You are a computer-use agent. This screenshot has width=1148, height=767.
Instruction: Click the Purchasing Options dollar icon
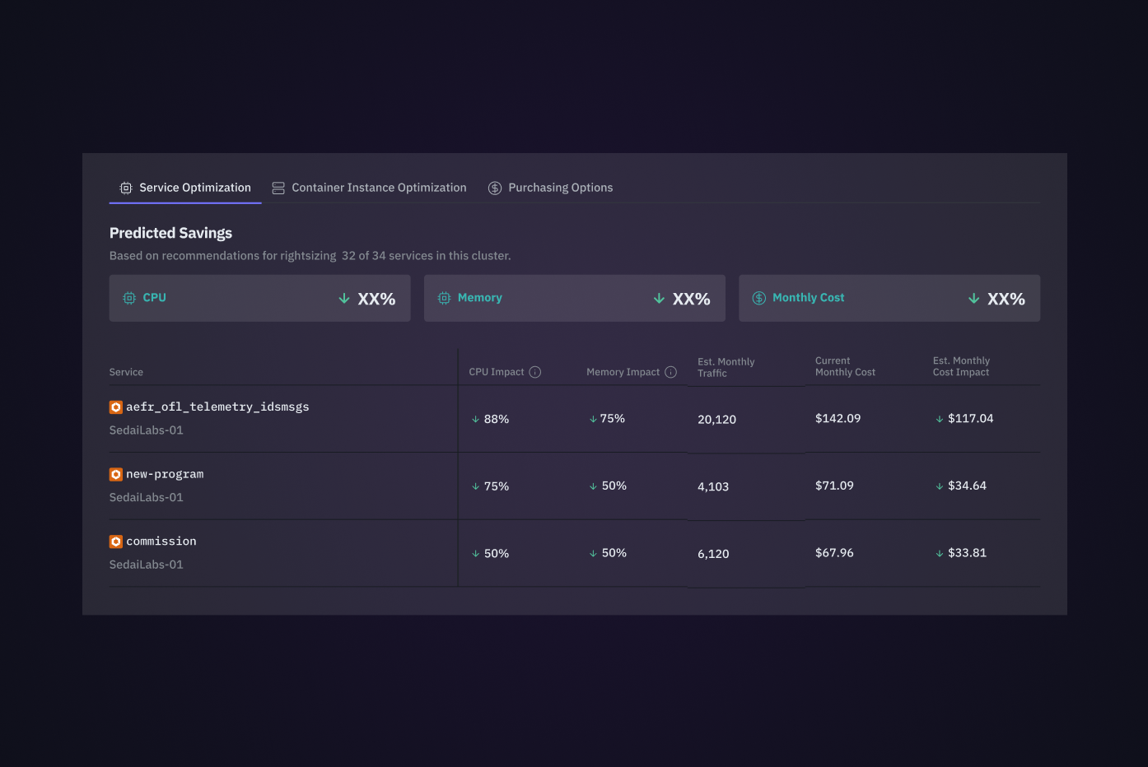click(x=495, y=188)
